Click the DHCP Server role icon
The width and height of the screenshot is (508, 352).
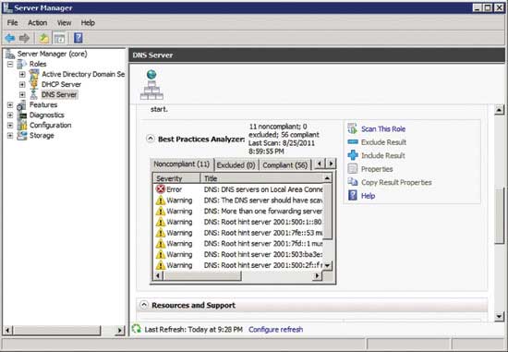click(x=34, y=85)
